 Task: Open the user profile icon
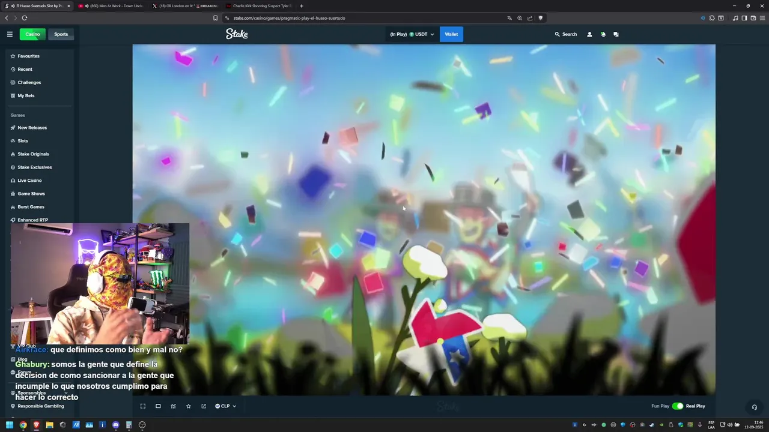(x=589, y=34)
